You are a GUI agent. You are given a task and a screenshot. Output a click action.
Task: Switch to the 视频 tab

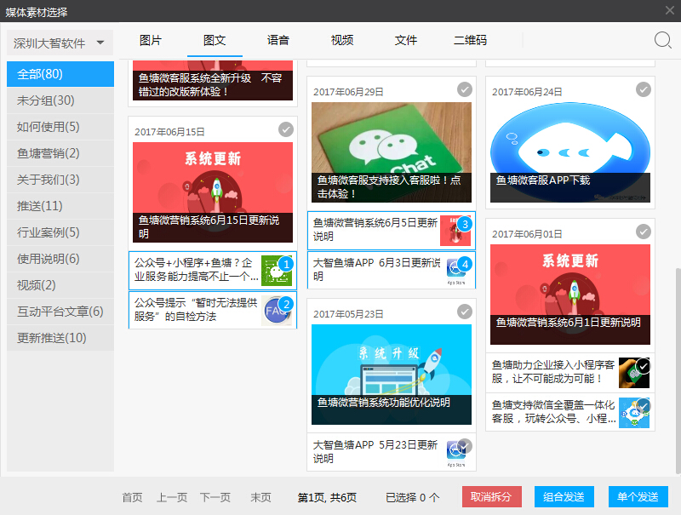click(342, 40)
